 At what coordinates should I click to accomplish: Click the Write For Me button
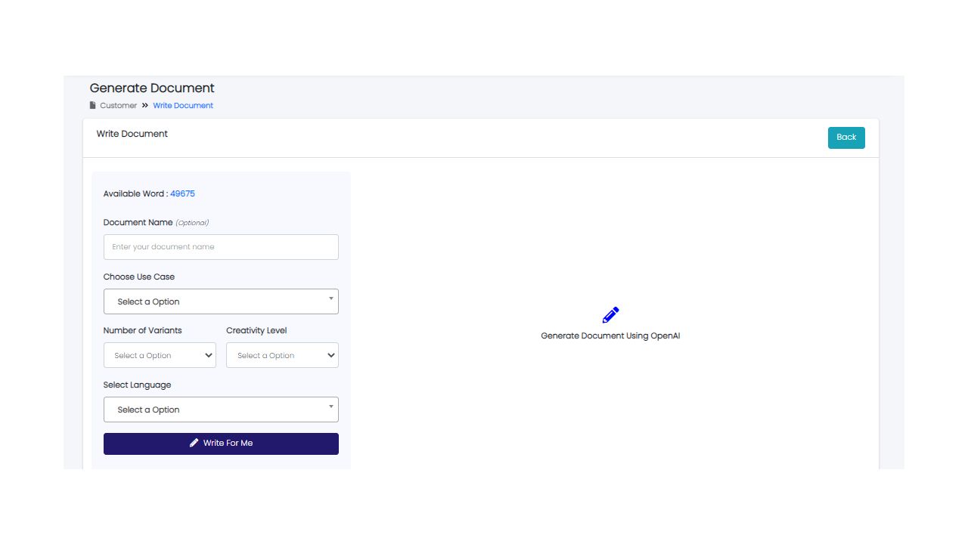(x=221, y=444)
